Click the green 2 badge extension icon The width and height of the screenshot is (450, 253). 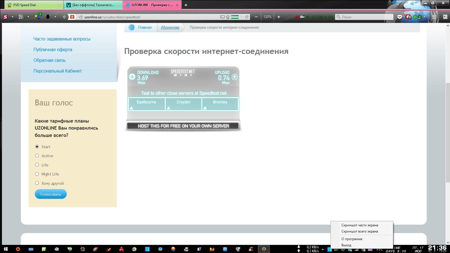[x=418, y=17]
